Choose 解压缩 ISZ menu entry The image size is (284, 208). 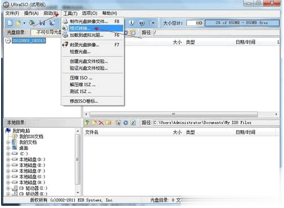[x=93, y=85]
